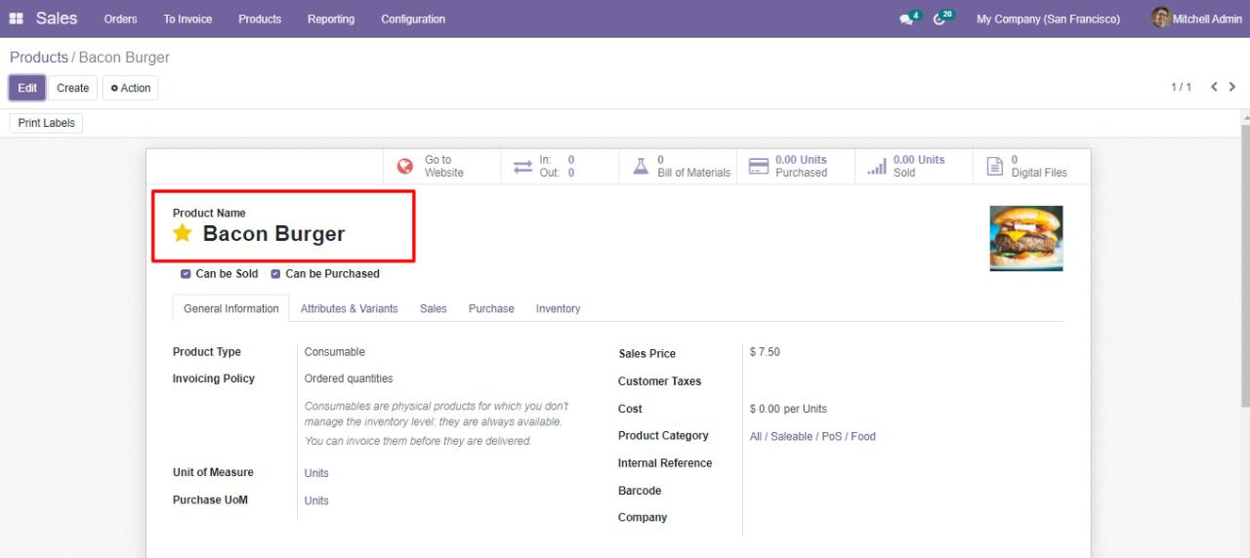Image resolution: width=1250 pixels, height=558 pixels.
Task: Open the Purchase UoM Units link
Action: click(316, 500)
